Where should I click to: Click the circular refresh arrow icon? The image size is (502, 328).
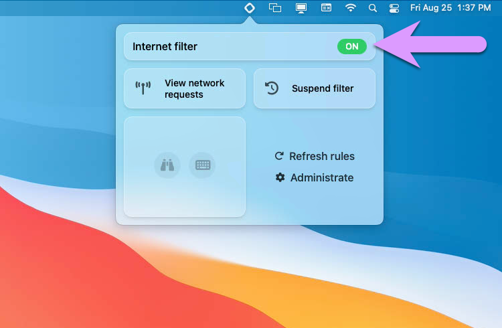[279, 156]
